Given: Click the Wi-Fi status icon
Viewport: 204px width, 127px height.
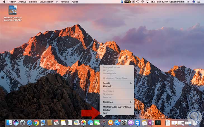Looking at the screenshot, I should pyautogui.click(x=142, y=2).
